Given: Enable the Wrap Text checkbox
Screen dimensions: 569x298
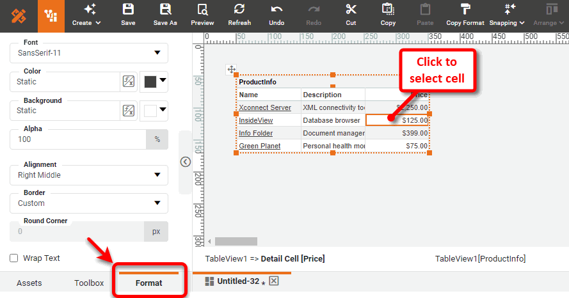Looking at the screenshot, I should 14,258.
